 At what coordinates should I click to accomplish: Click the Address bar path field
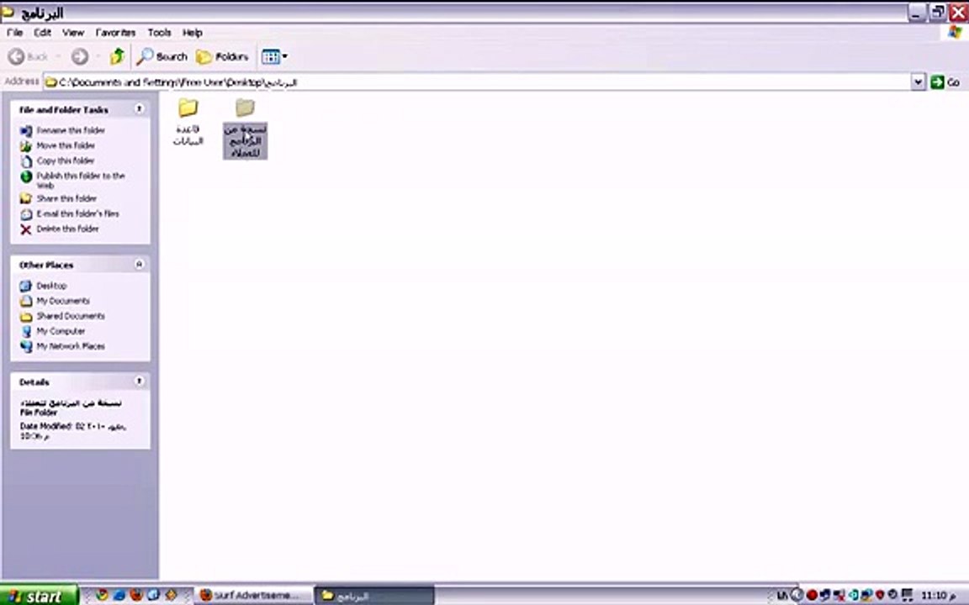pyautogui.click(x=476, y=82)
